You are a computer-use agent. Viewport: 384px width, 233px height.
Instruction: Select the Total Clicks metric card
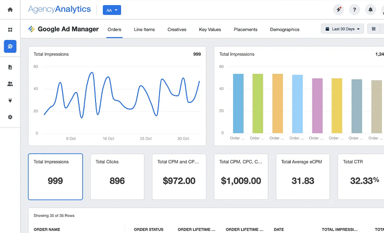tap(117, 176)
